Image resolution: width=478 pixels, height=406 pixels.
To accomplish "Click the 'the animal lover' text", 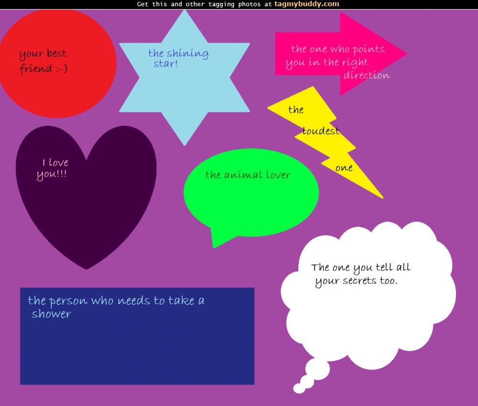I will click(248, 175).
